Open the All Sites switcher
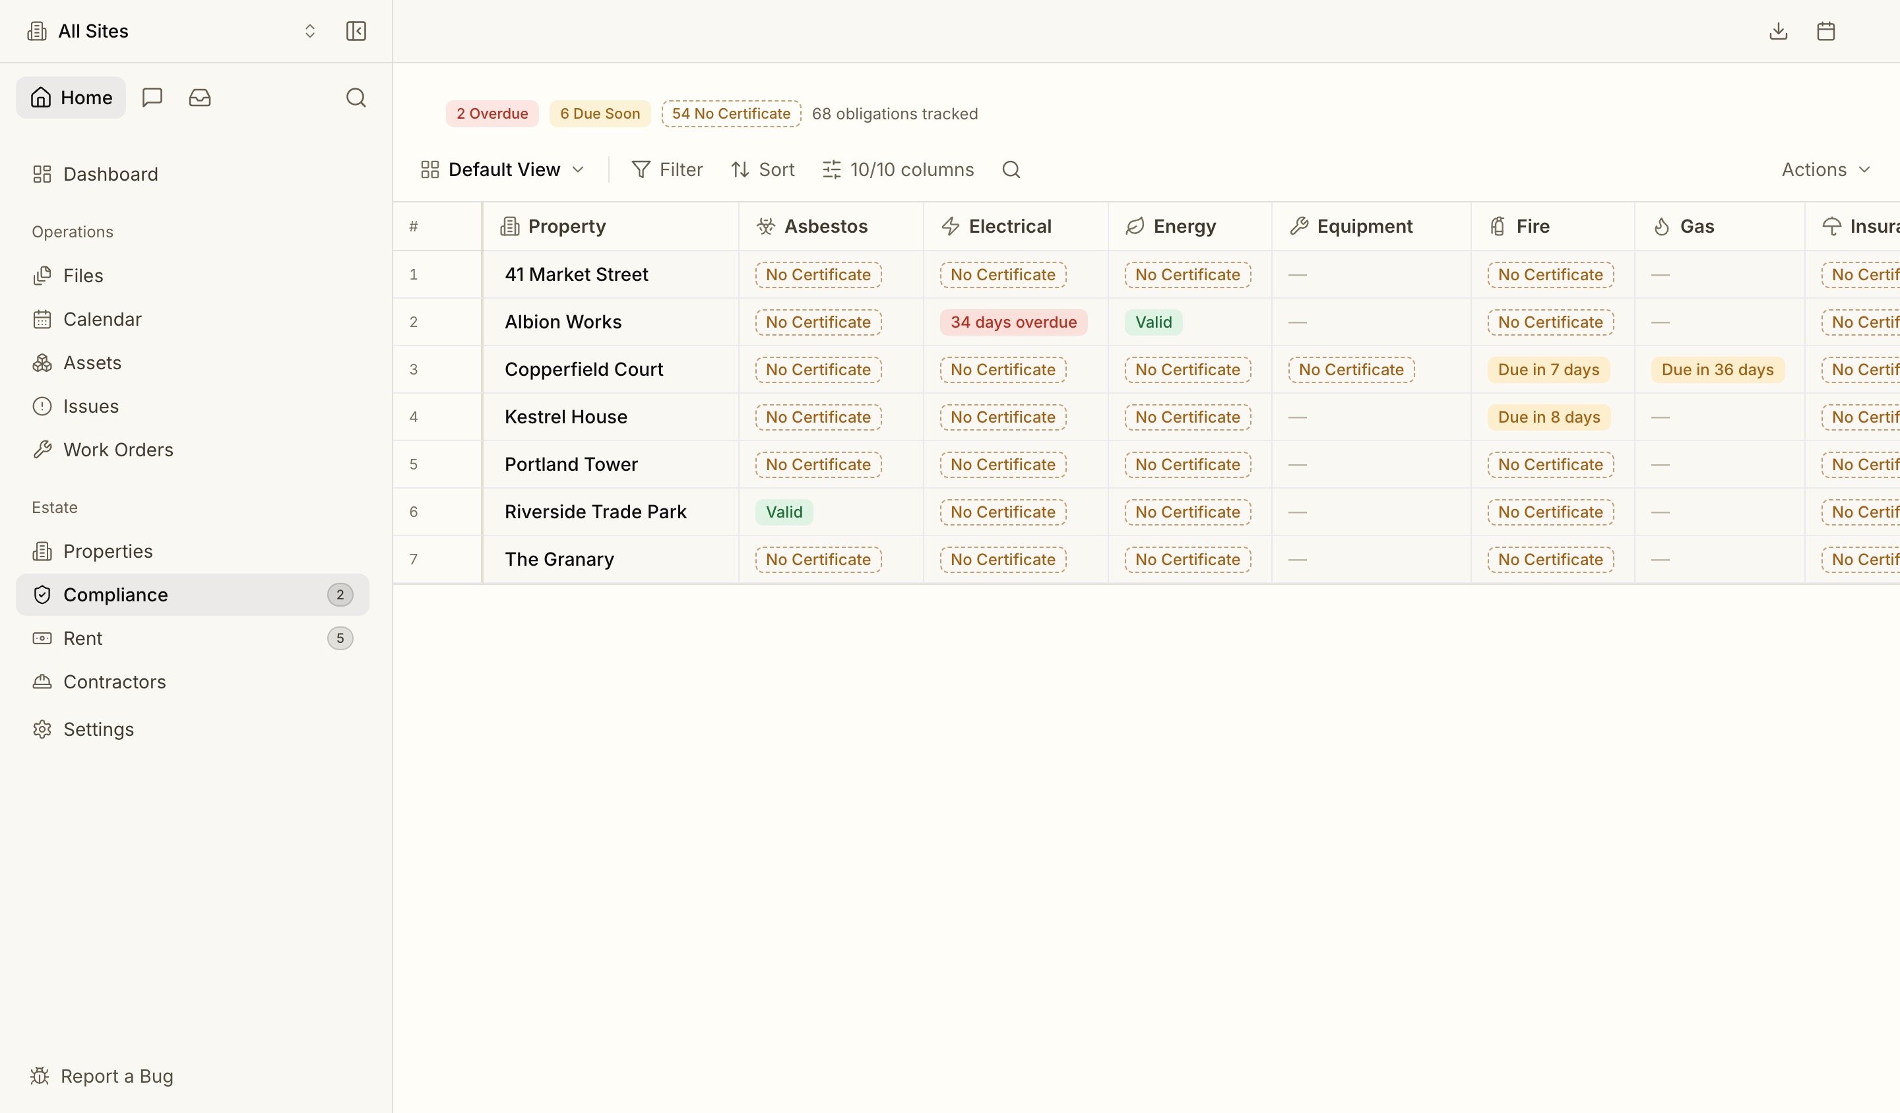Viewport: 1900px width, 1113px height. click(172, 31)
